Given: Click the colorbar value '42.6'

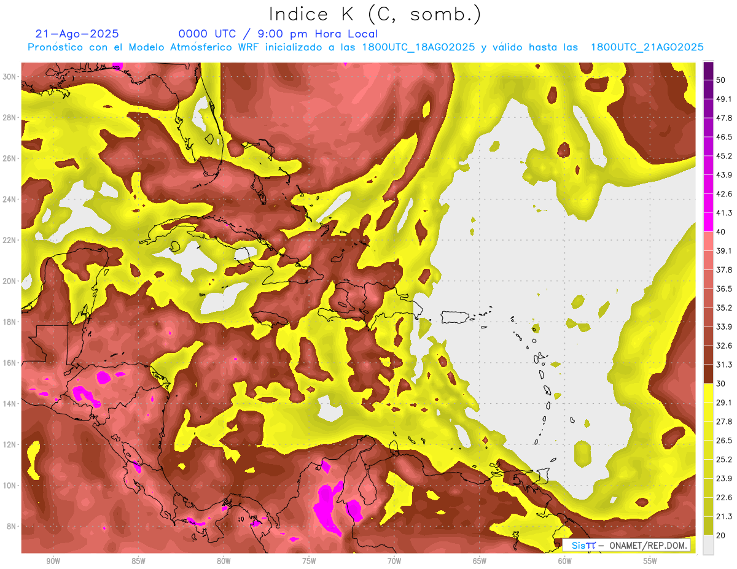Looking at the screenshot, I should coord(724,194).
